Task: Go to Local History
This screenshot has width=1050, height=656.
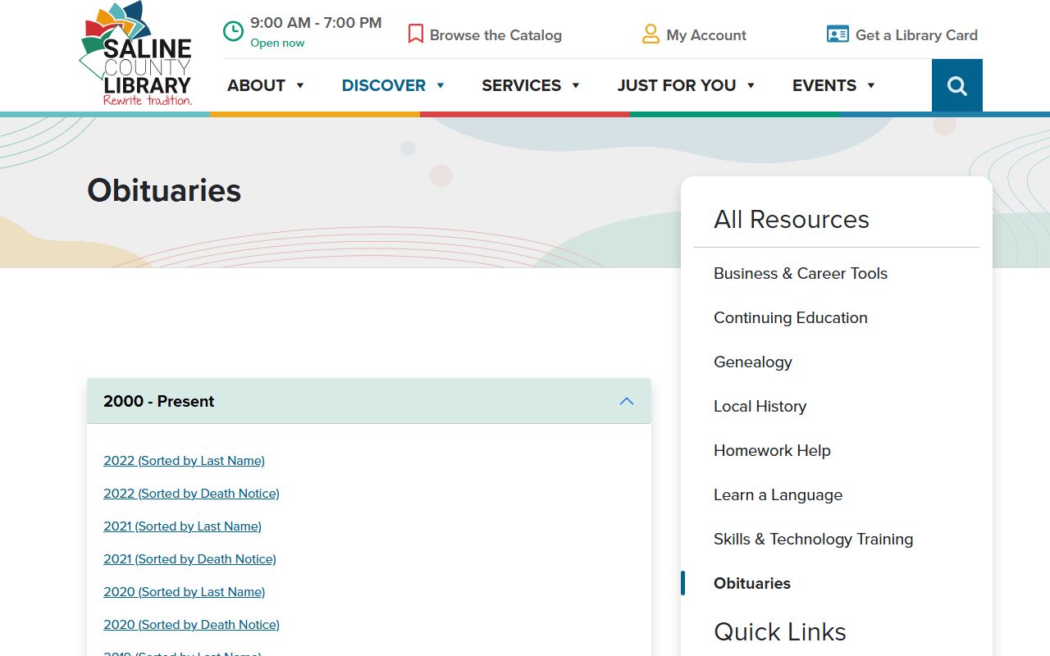Action: coord(760,407)
